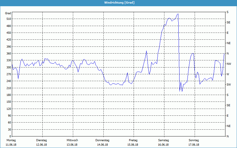Click the NW compass label on the right axis

click(228, 64)
